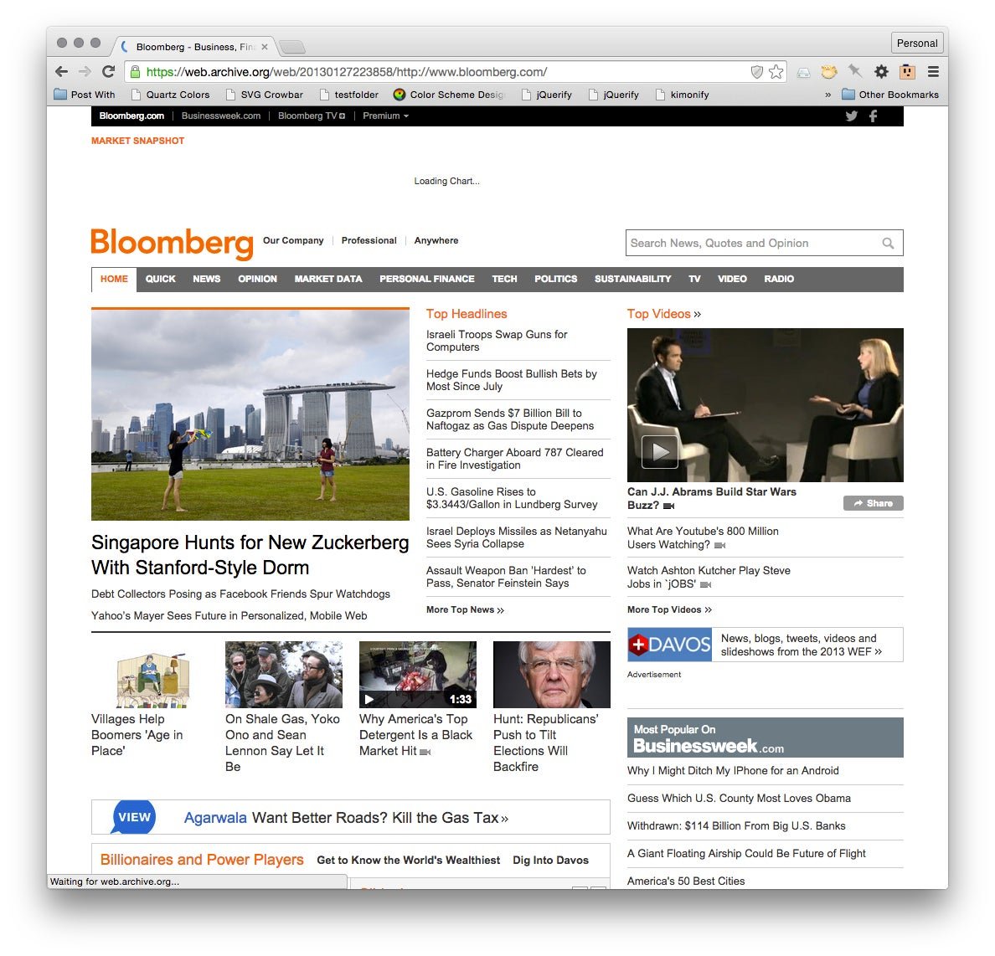Open the RADIO tab

[779, 279]
